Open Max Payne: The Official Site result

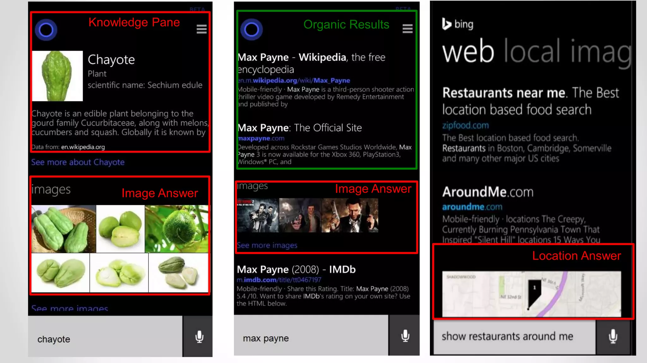coord(299,128)
